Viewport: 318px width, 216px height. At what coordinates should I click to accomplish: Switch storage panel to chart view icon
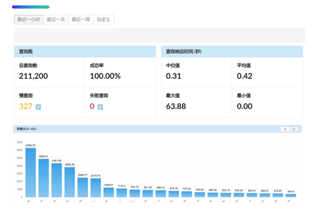285,129
